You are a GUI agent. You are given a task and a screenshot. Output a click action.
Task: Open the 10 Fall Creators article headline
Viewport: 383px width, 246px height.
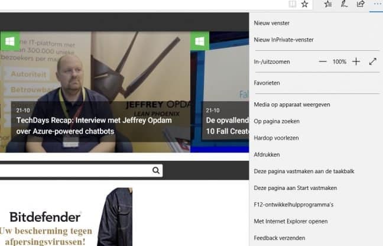coord(228,126)
